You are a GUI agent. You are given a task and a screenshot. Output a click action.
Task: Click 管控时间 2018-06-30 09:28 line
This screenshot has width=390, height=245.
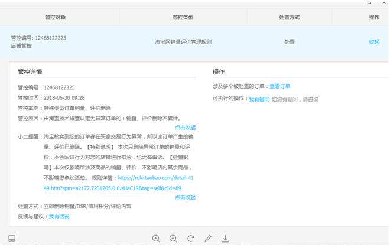[51, 97]
